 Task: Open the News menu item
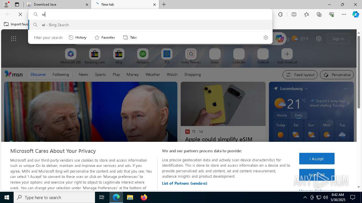click(83, 74)
